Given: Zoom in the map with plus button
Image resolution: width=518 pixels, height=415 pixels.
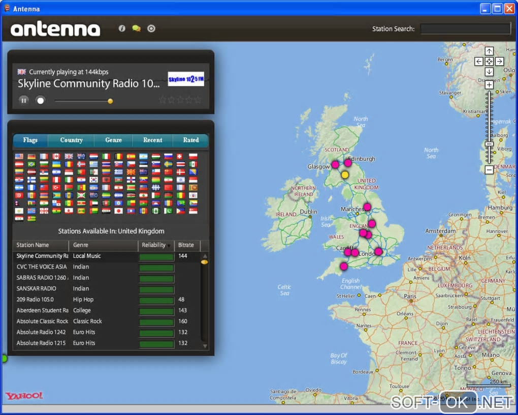Looking at the screenshot, I should click(489, 85).
